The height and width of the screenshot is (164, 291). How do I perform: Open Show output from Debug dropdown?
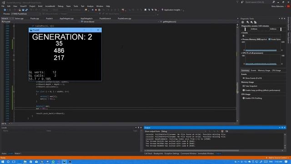click(x=184, y=131)
